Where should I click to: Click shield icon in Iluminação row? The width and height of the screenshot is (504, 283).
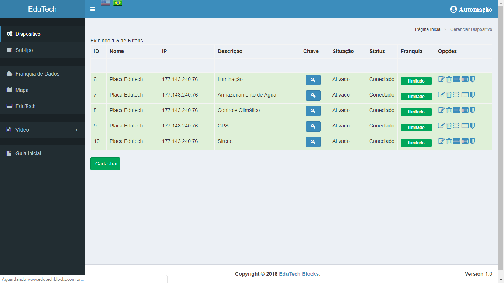point(472,79)
